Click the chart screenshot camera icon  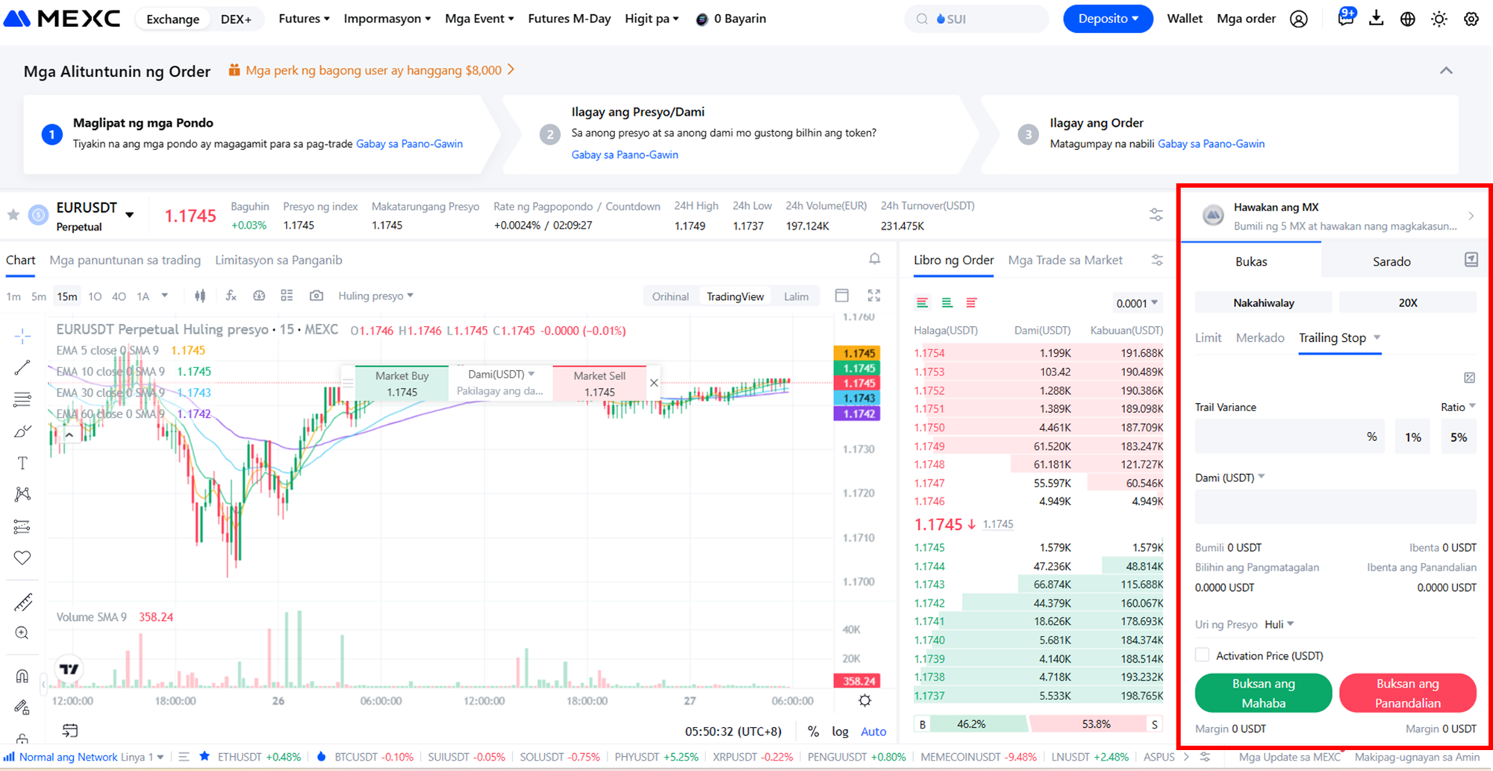click(x=317, y=296)
